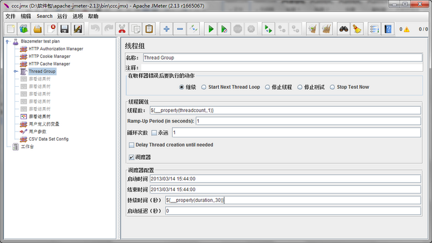Click the yellow warning error counter icon
The width and height of the screenshot is (432, 243).
click(407, 30)
